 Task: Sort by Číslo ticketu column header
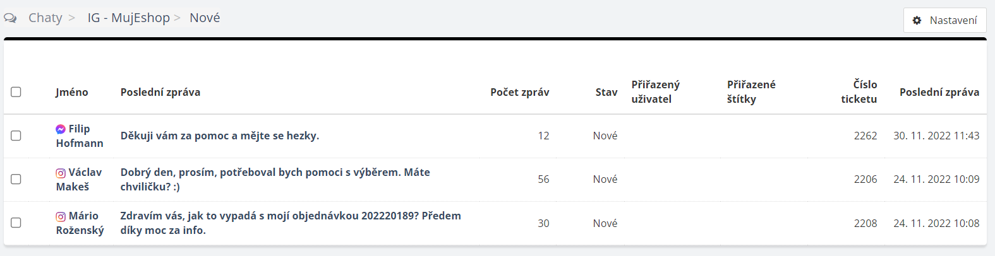click(859, 91)
